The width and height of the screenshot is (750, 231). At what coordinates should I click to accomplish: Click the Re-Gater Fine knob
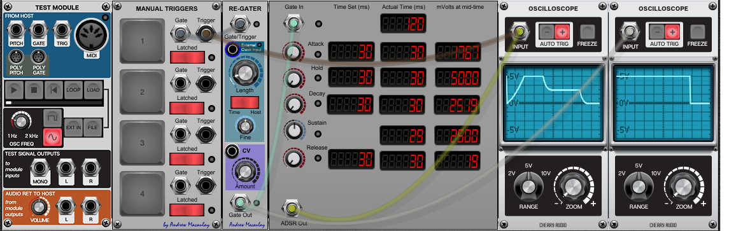(x=245, y=126)
